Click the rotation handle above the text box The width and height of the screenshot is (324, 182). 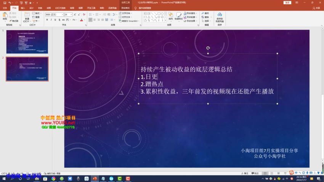(208, 48)
